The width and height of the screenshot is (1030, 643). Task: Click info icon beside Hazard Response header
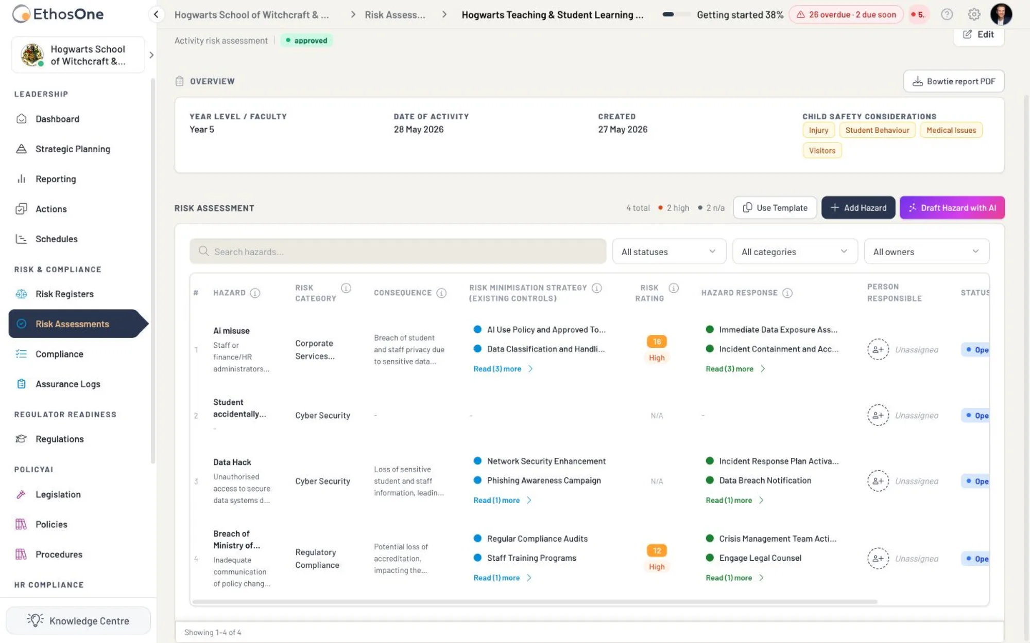coord(787,293)
